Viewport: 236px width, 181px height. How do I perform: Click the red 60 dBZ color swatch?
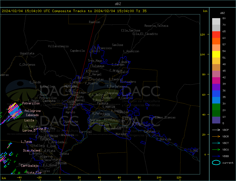pyautogui.click(x=216, y=34)
